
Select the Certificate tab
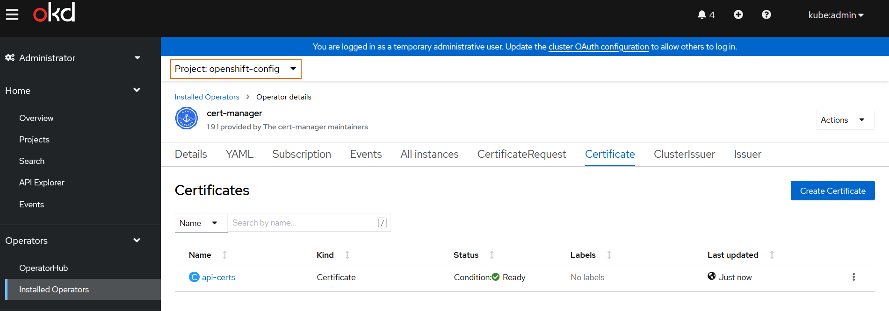(610, 154)
